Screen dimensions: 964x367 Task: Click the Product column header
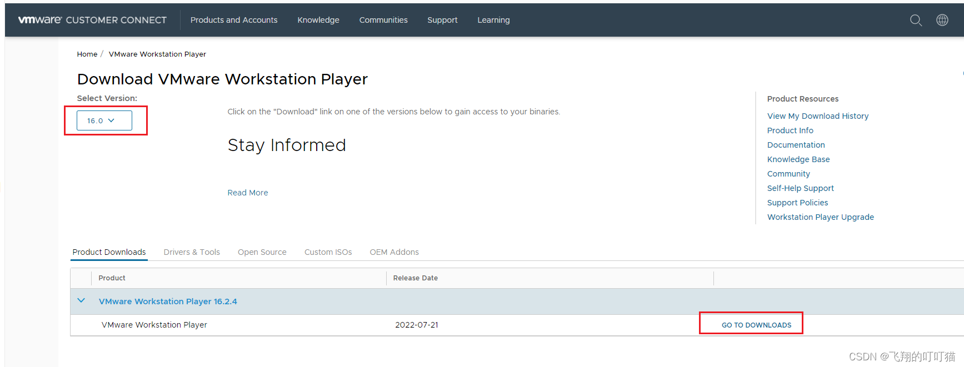click(112, 278)
